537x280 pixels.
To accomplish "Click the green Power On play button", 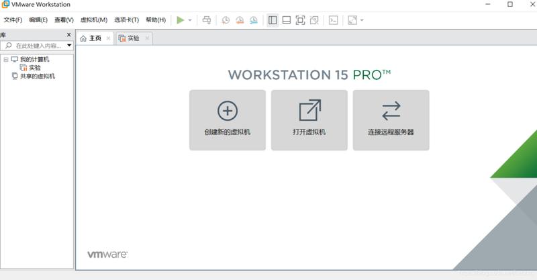I will point(180,20).
